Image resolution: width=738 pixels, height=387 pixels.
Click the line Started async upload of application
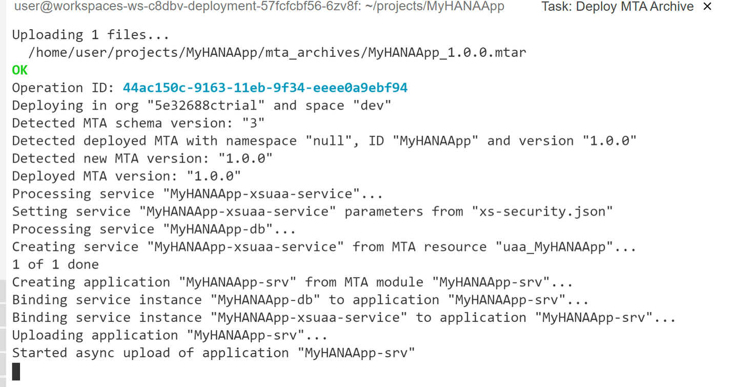213,353
